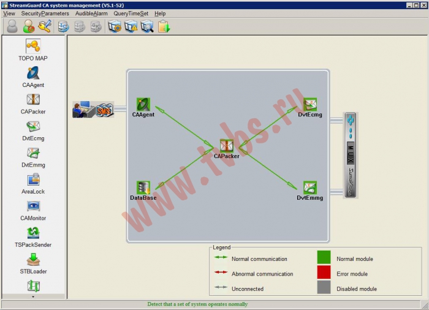Click the DataBase node in topology map

(143, 191)
